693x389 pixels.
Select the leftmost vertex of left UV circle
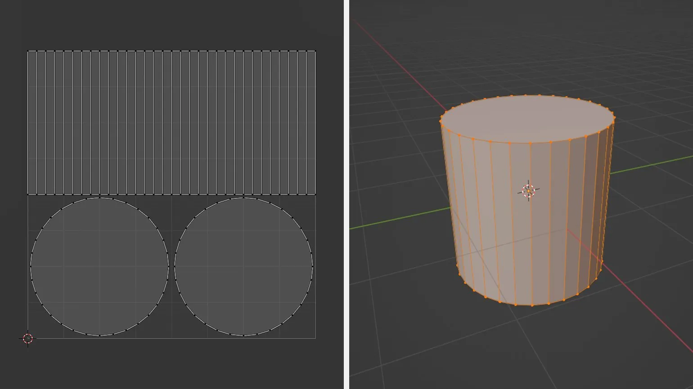(31, 266)
